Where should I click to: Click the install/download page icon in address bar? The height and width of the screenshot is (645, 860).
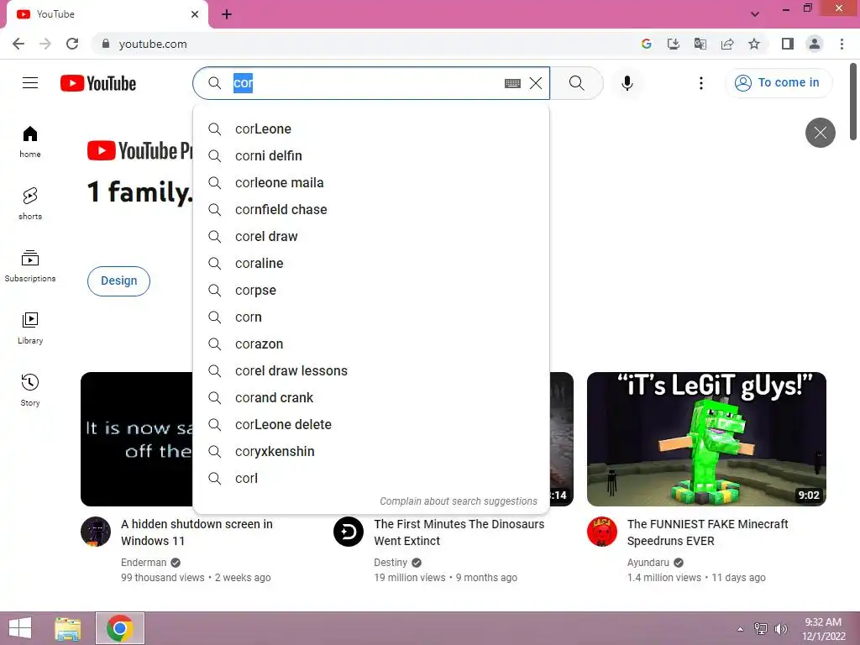click(x=674, y=44)
